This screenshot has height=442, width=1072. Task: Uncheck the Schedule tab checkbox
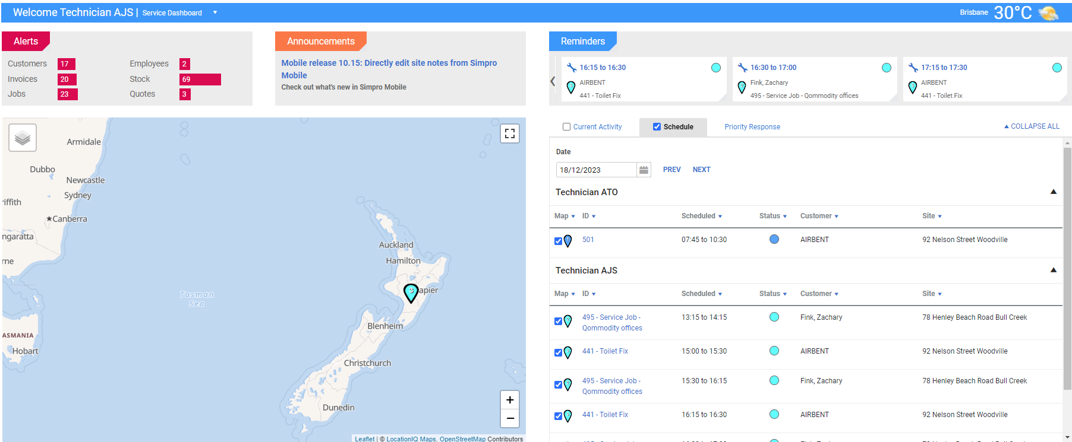pos(657,127)
